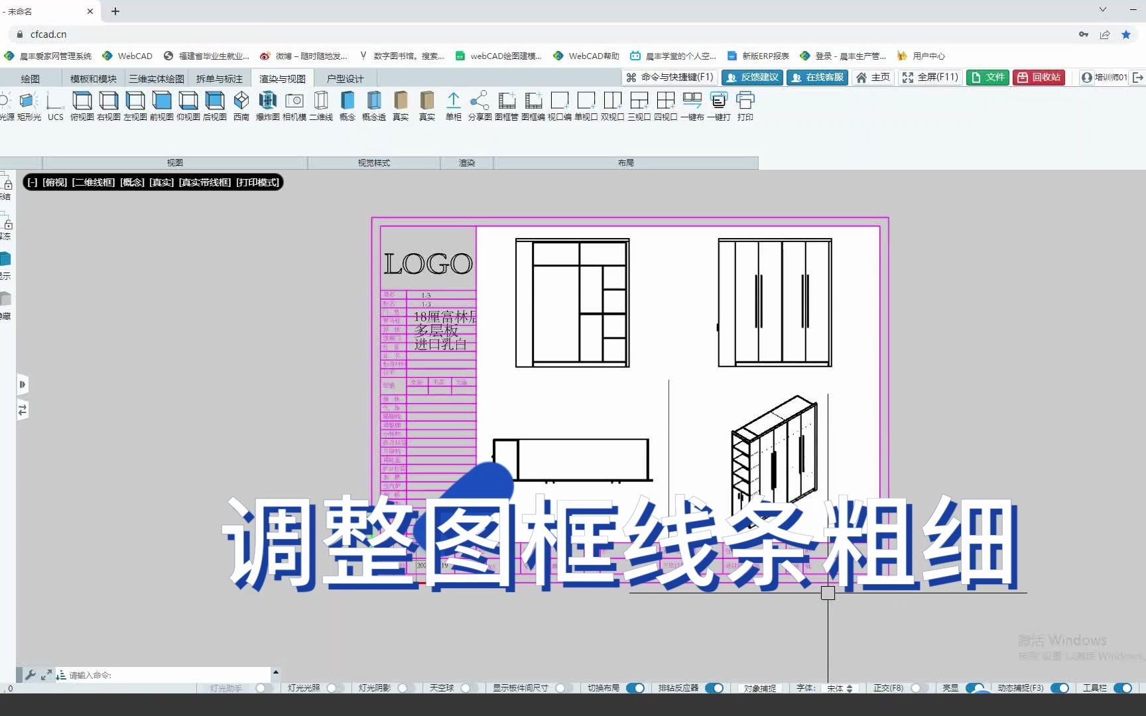Bookmark this page with the star icon
Viewport: 1146px width, 716px height.
click(1126, 34)
